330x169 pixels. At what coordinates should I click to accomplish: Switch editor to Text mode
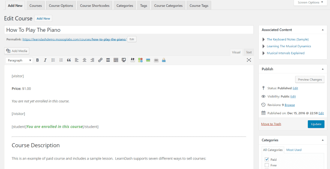click(249, 52)
